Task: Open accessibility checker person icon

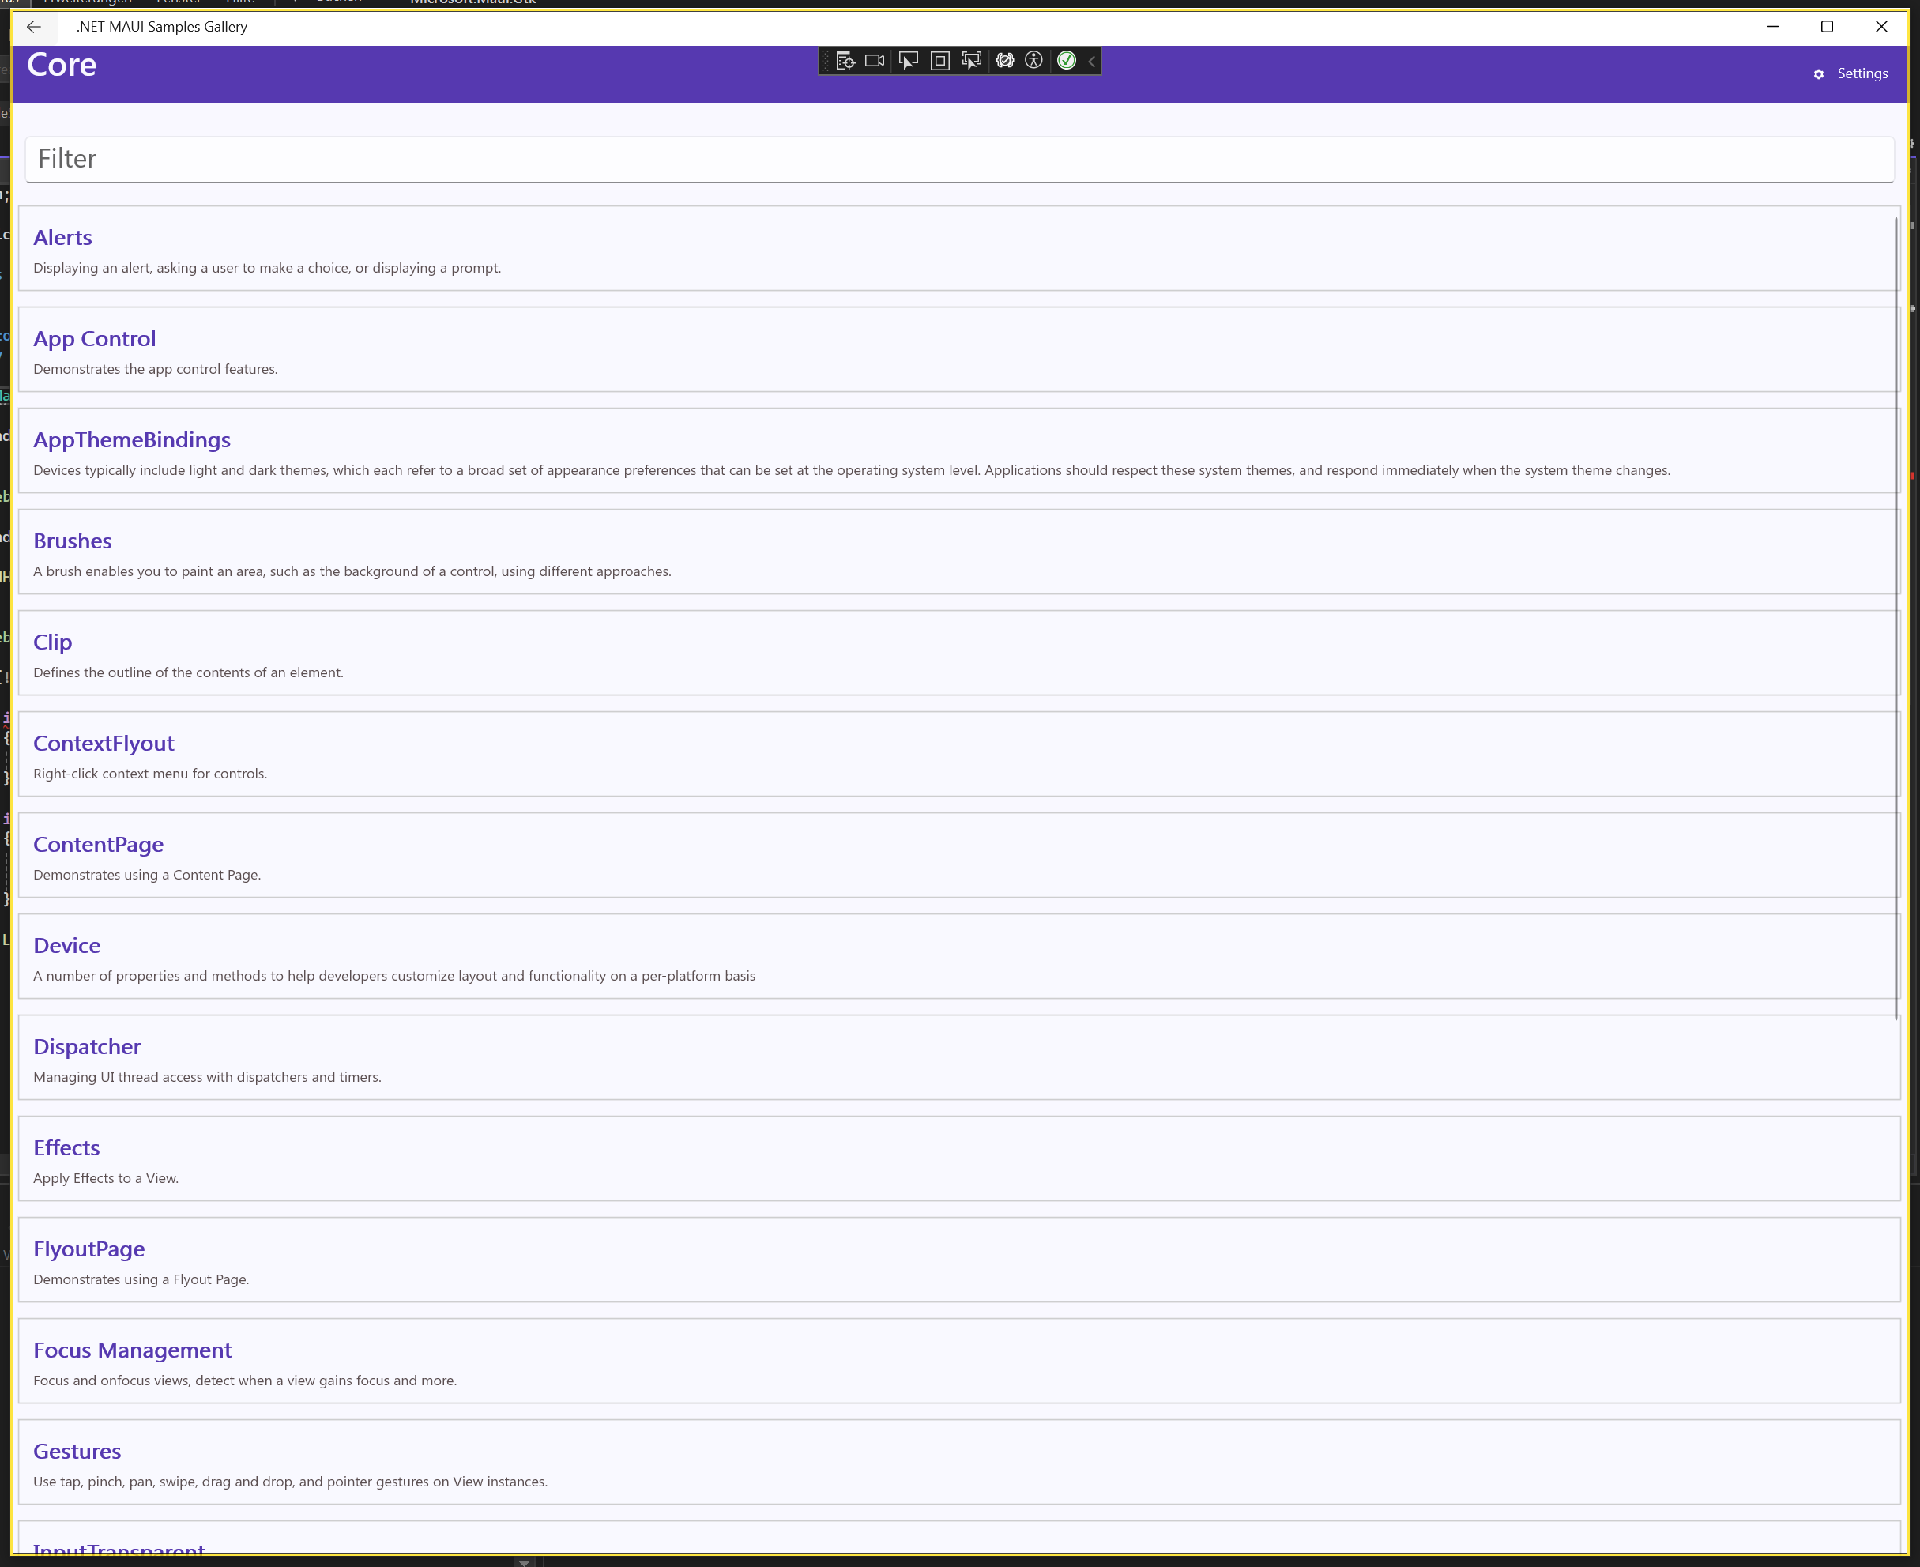Action: (x=1033, y=61)
